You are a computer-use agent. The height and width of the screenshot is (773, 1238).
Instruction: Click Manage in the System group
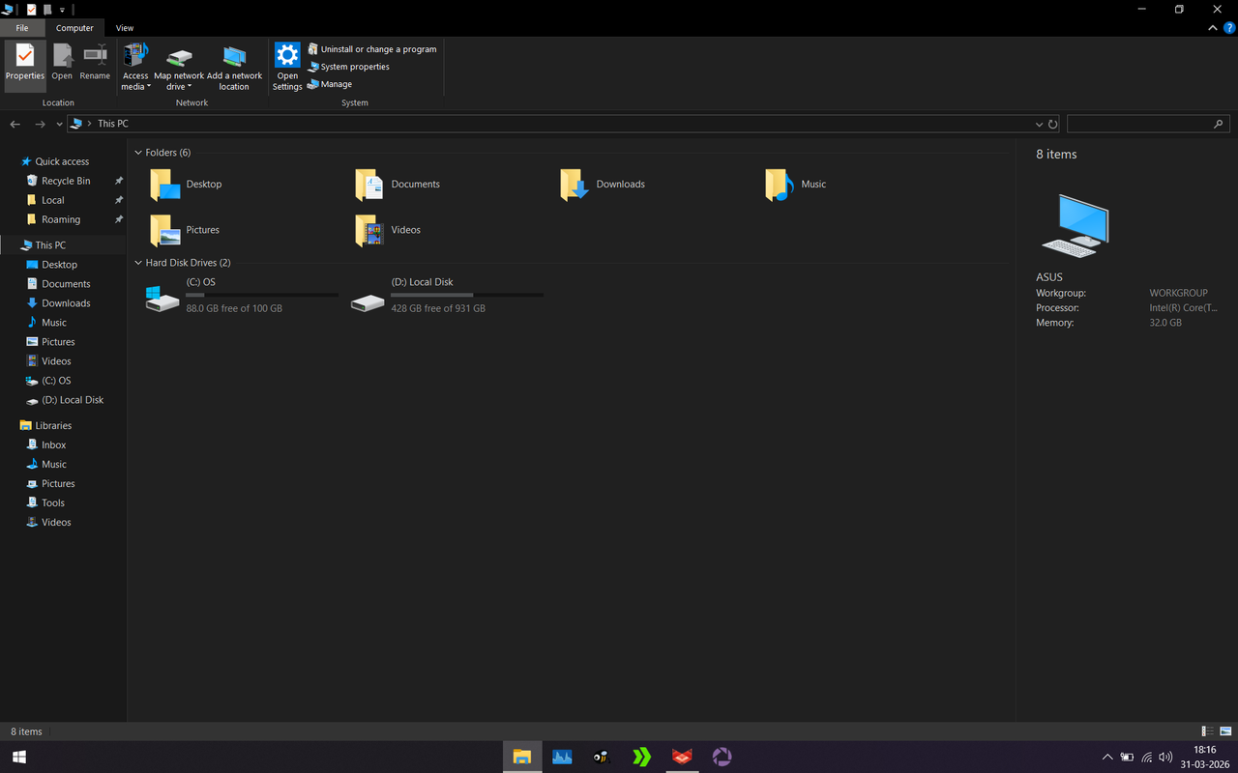click(330, 84)
